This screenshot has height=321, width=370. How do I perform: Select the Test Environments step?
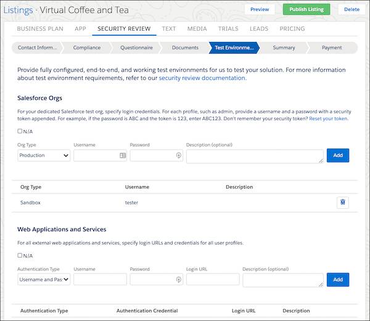234,47
